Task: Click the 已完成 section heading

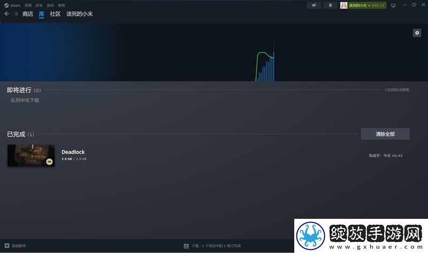Action: click(x=16, y=135)
